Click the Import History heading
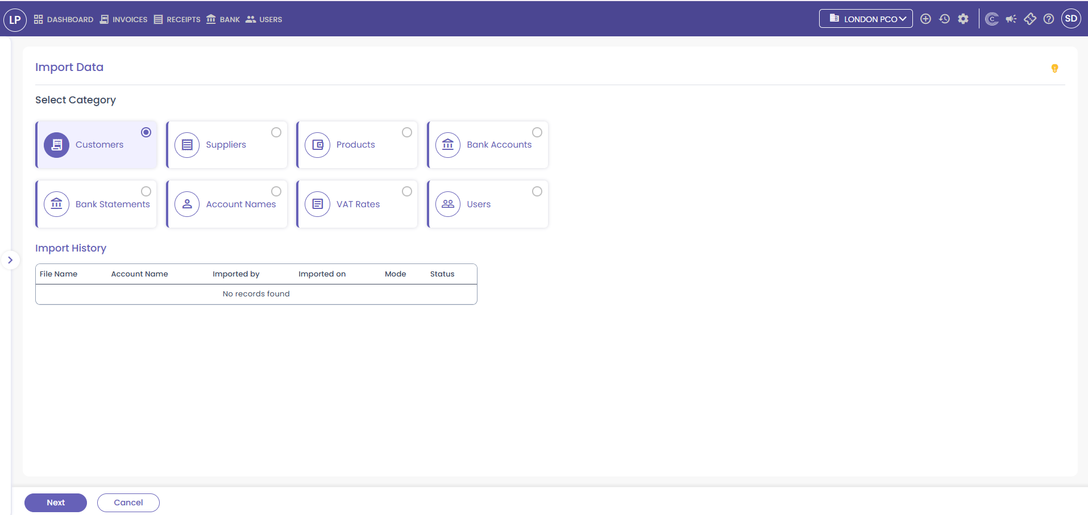The height and width of the screenshot is (515, 1088). [x=70, y=248]
